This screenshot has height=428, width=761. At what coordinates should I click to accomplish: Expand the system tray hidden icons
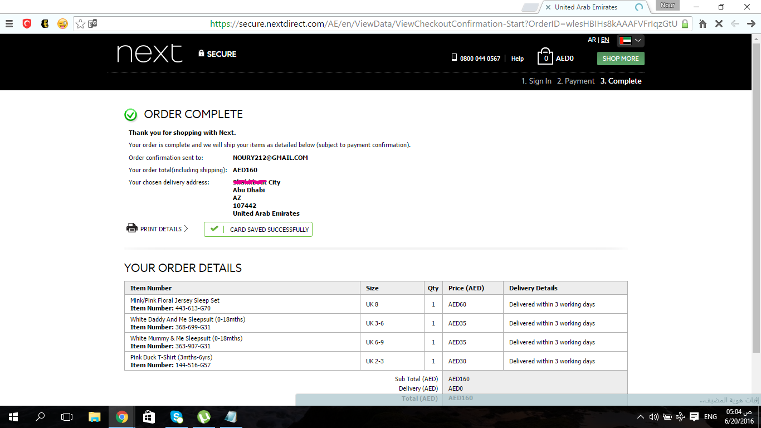pyautogui.click(x=640, y=417)
